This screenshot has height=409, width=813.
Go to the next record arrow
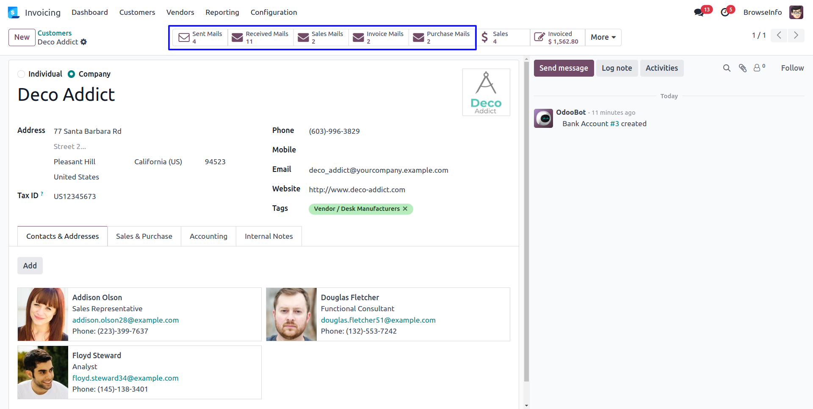click(796, 35)
